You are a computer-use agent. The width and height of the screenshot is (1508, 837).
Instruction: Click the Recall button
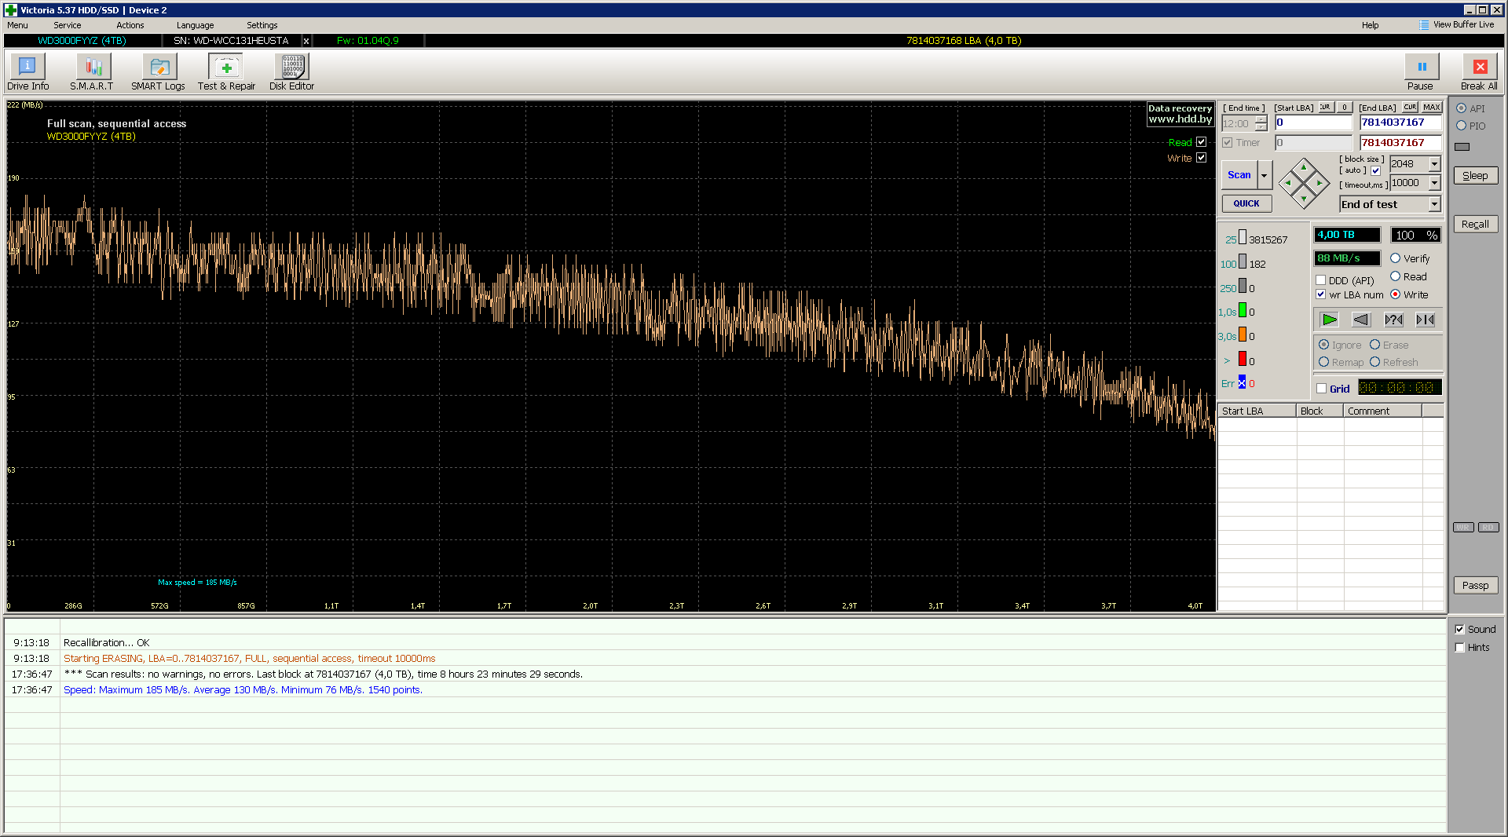(x=1475, y=225)
